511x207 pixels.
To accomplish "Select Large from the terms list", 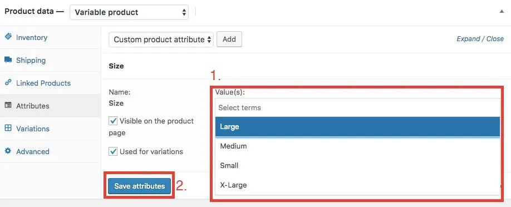I will 357,126.
